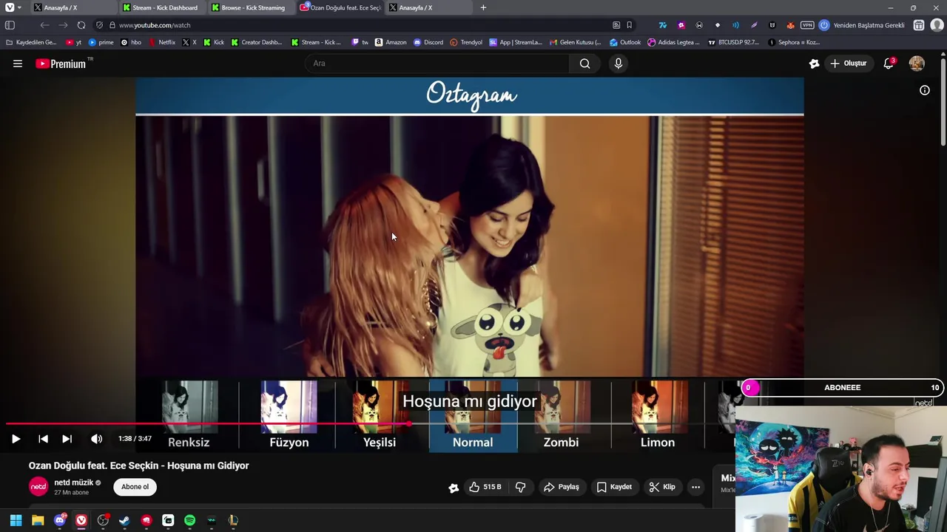
Task: Open YouTube notifications bell
Action: click(889, 64)
